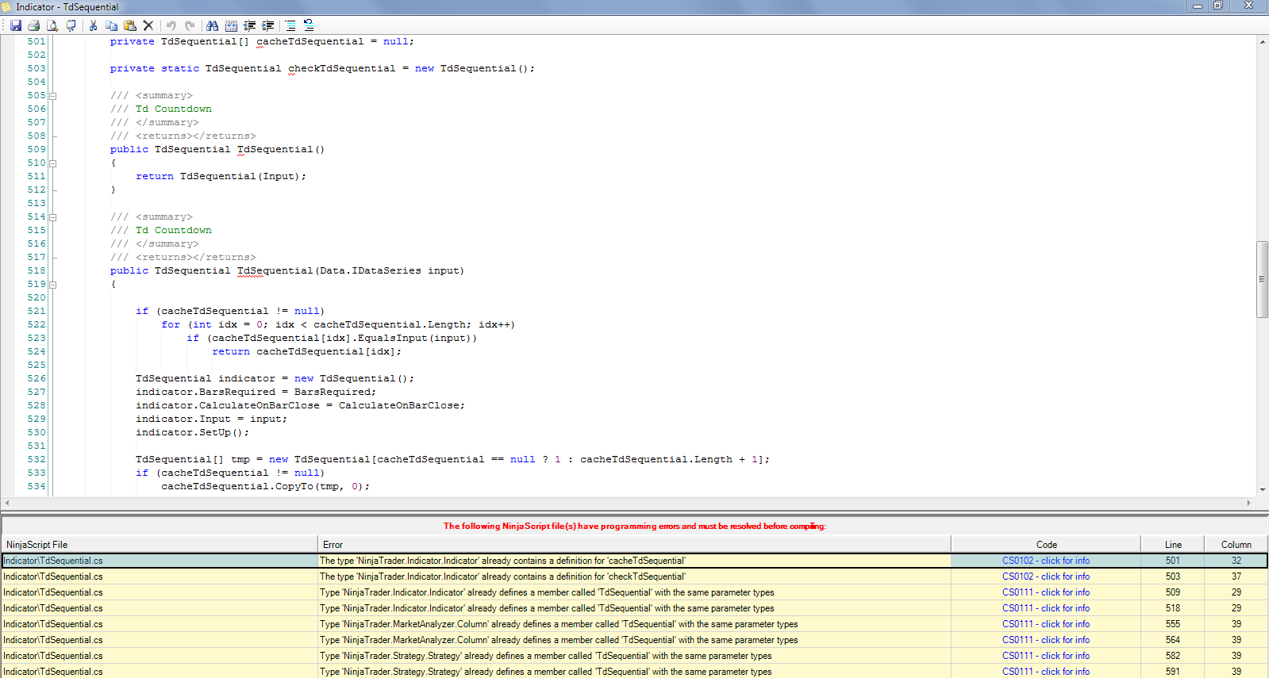The width and height of the screenshot is (1269, 678).
Task: Select error row for 'cacheTdSequential' definition
Action: pyautogui.click(x=634, y=561)
